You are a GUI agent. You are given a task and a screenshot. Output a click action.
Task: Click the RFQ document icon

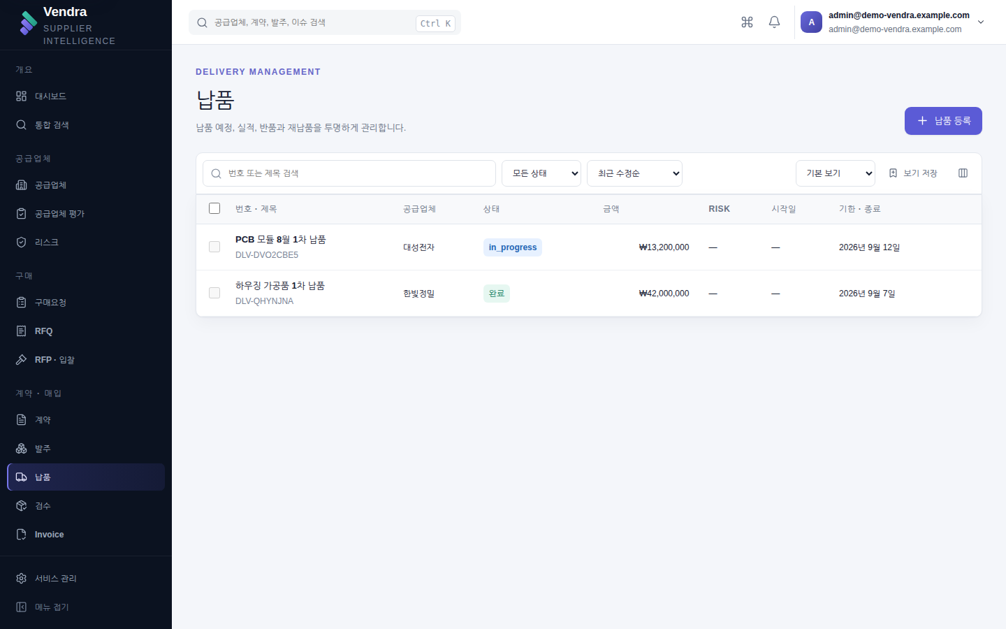(x=21, y=331)
